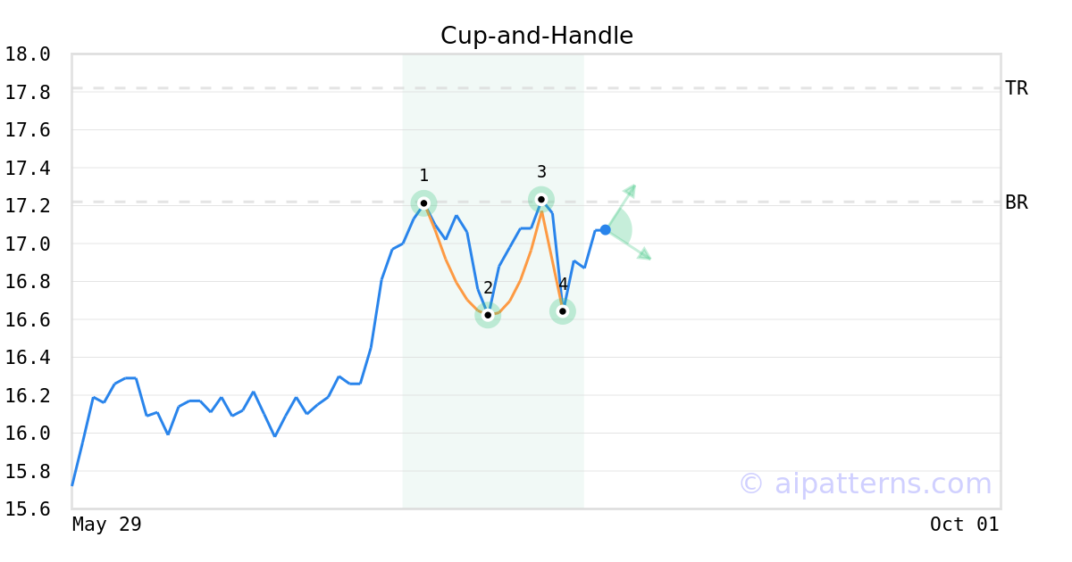Click the orange cup curve line
The image size is (1072, 562).
coord(451,269)
